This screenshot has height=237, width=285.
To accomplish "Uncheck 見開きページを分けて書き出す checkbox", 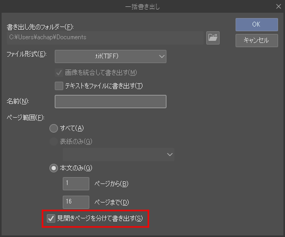I will [51, 218].
